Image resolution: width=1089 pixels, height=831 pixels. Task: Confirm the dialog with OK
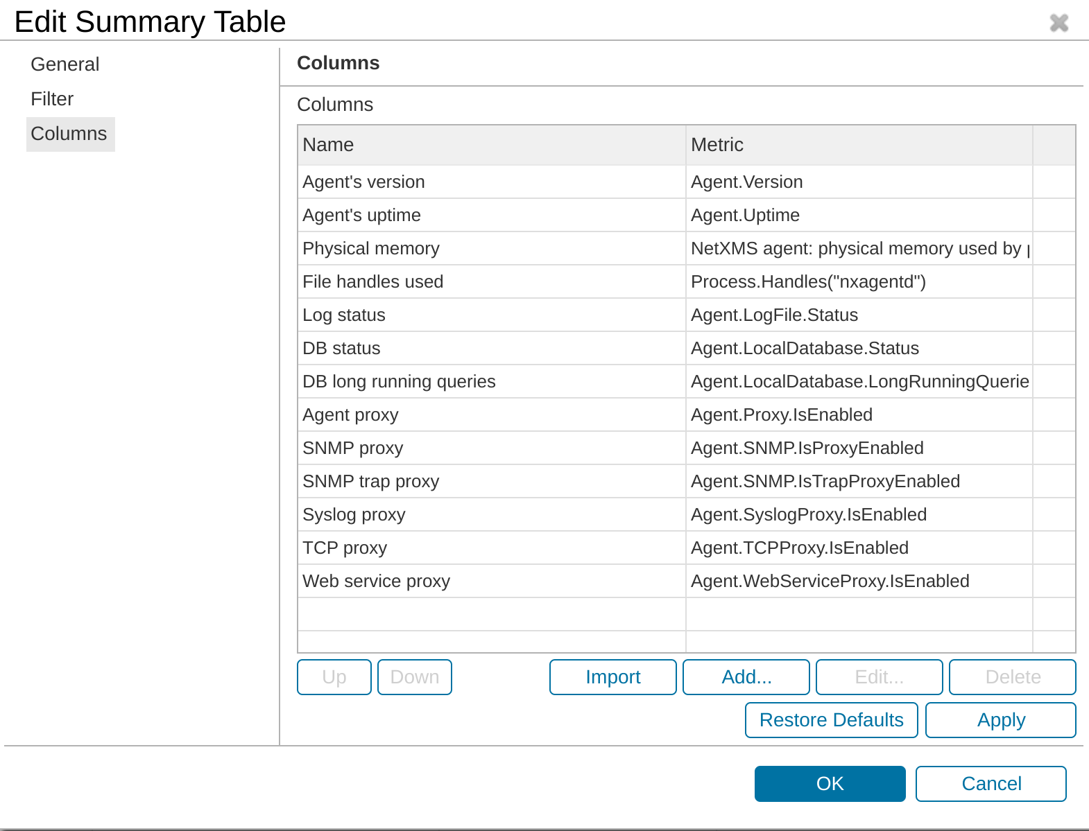(x=830, y=784)
